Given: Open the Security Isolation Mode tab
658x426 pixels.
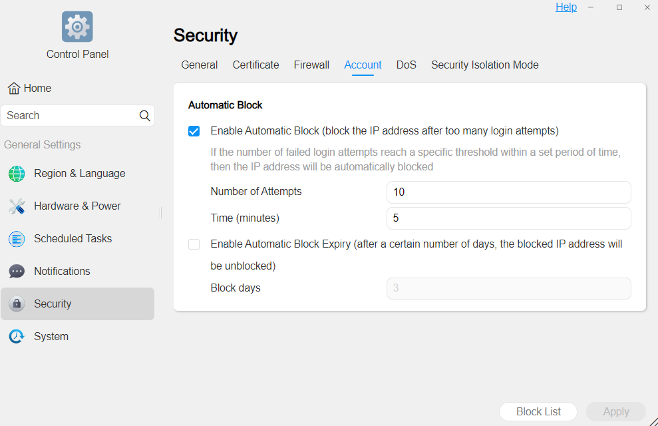Looking at the screenshot, I should point(484,65).
